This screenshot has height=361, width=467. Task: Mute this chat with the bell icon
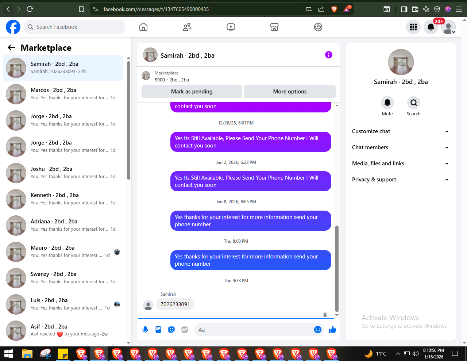coord(387,103)
